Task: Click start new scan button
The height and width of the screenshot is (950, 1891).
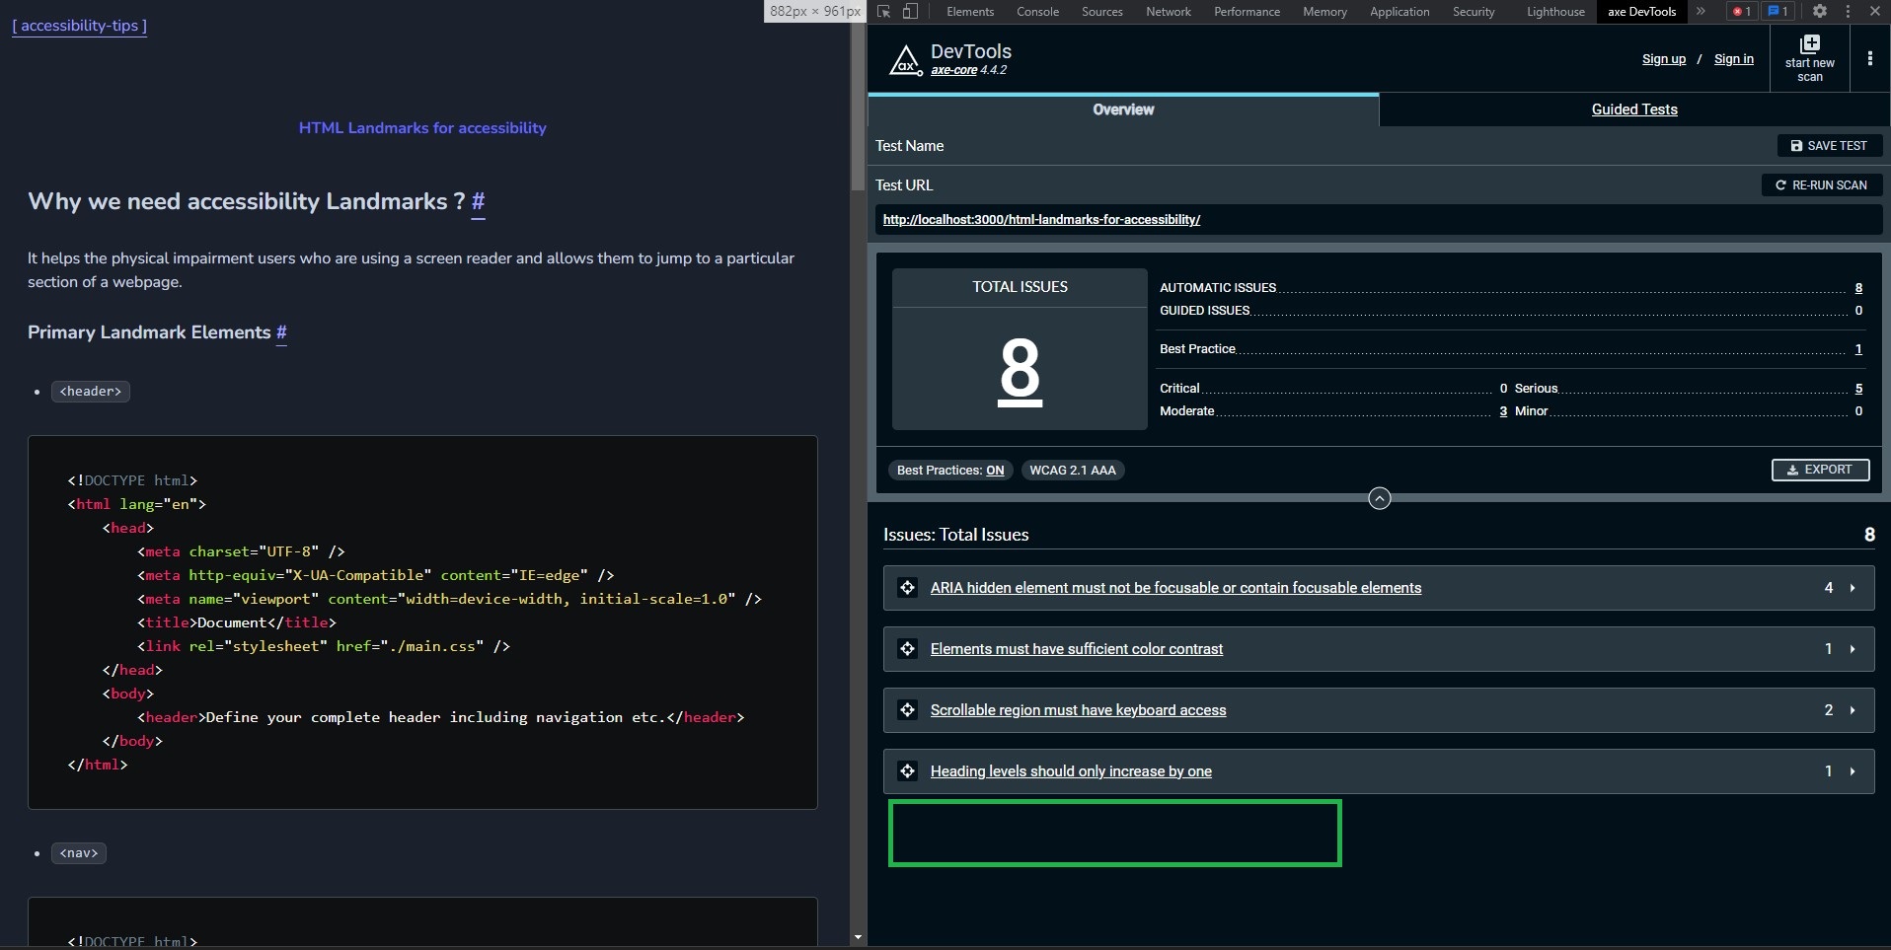Action: point(1809,58)
